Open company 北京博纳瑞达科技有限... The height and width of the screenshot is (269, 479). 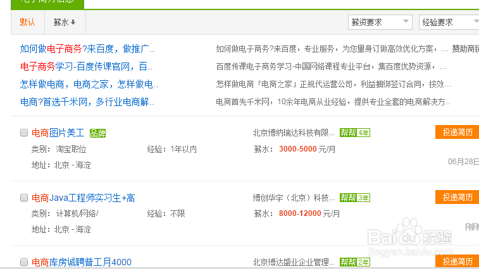coord(294,133)
